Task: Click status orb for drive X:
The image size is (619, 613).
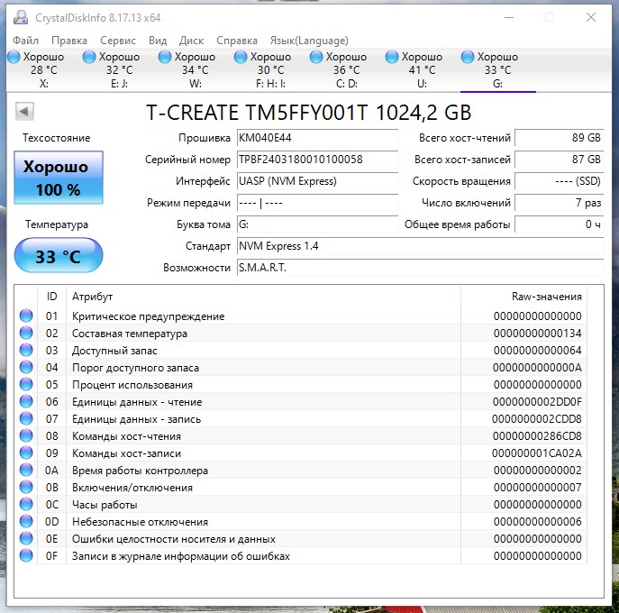Action: (14, 57)
